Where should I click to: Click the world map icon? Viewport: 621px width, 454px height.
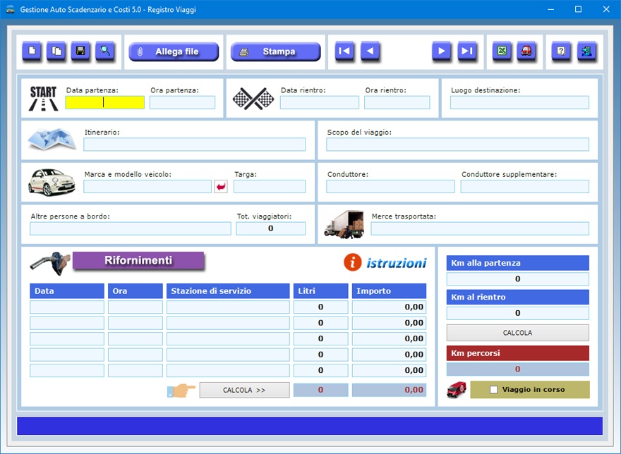[x=52, y=139]
